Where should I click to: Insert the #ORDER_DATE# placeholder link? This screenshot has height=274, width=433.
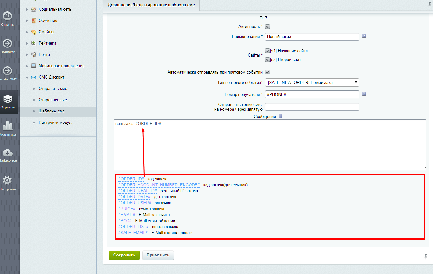pyautogui.click(x=134, y=197)
